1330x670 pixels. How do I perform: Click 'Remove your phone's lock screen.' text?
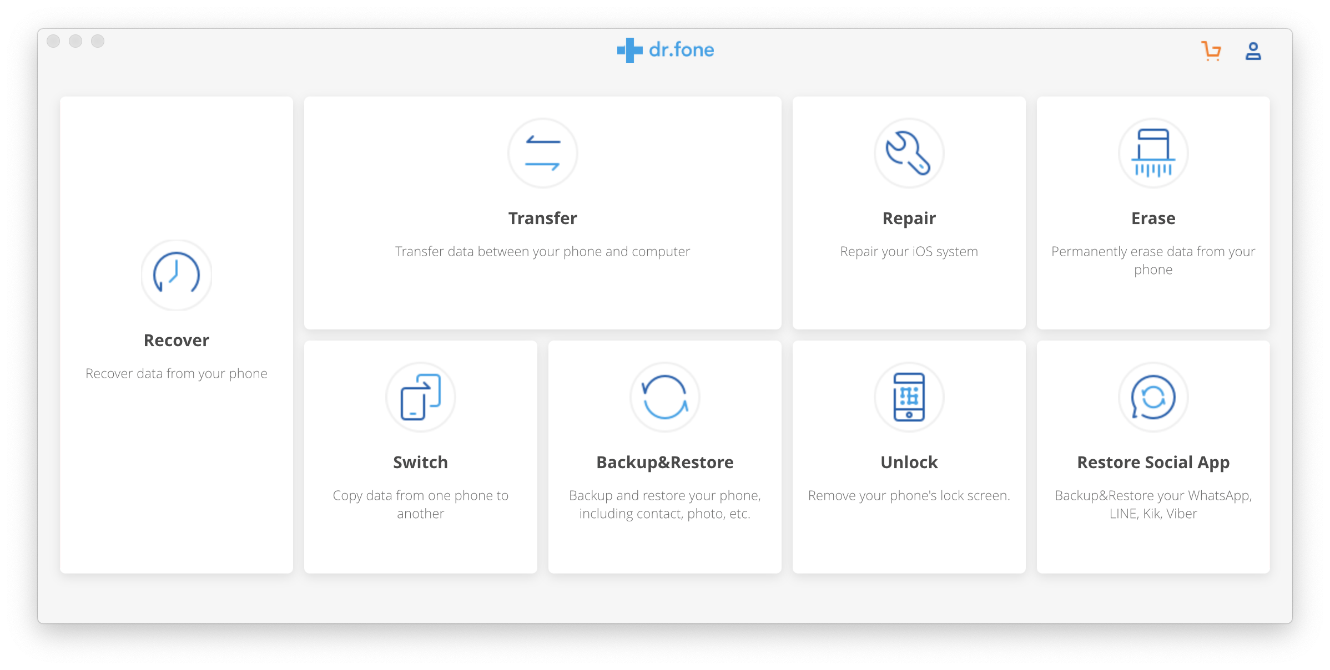point(909,495)
